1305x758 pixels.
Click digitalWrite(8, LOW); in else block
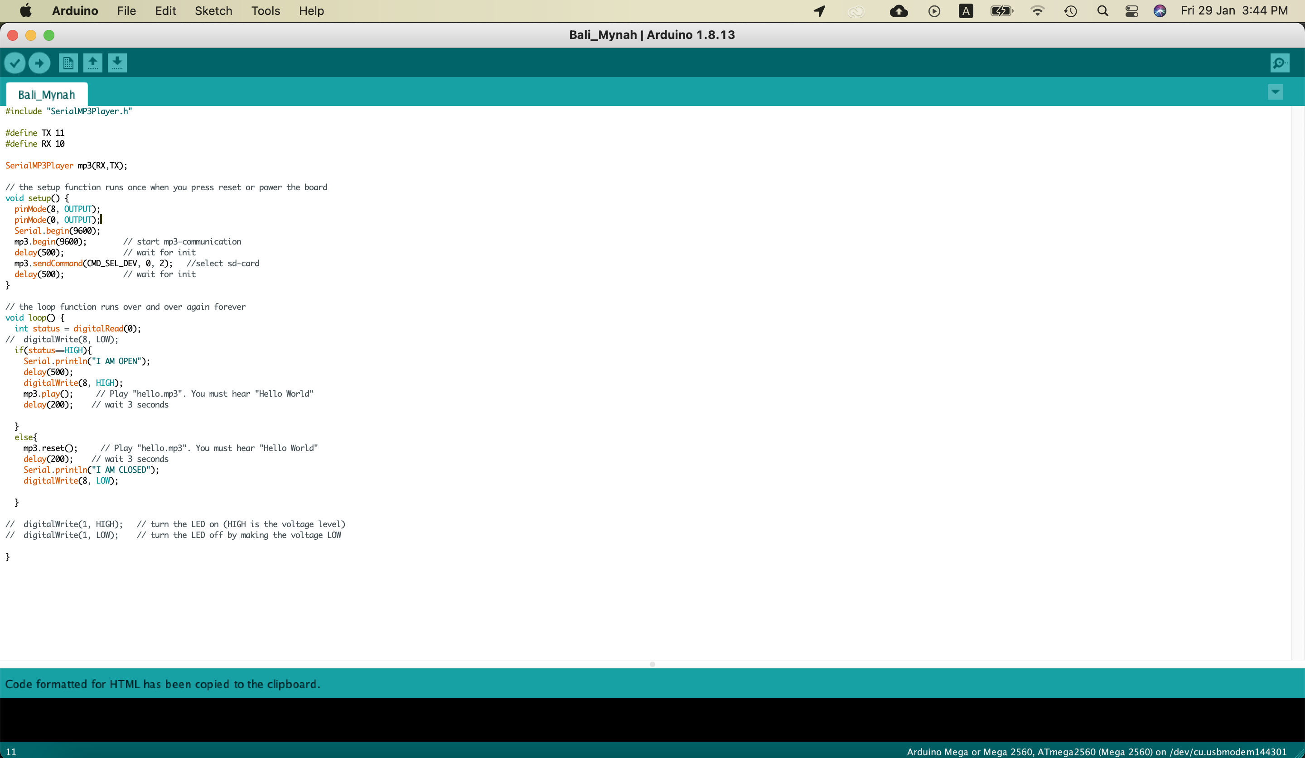(x=70, y=481)
